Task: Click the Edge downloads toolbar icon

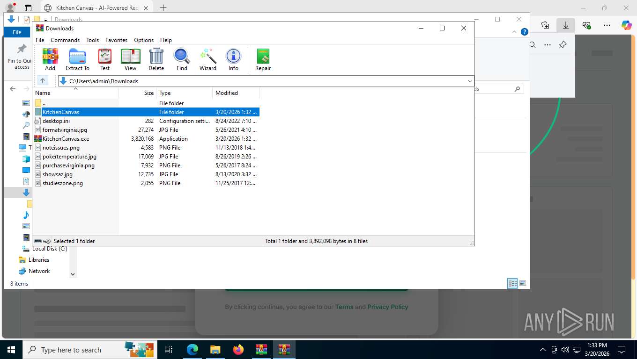Action: coord(566,25)
